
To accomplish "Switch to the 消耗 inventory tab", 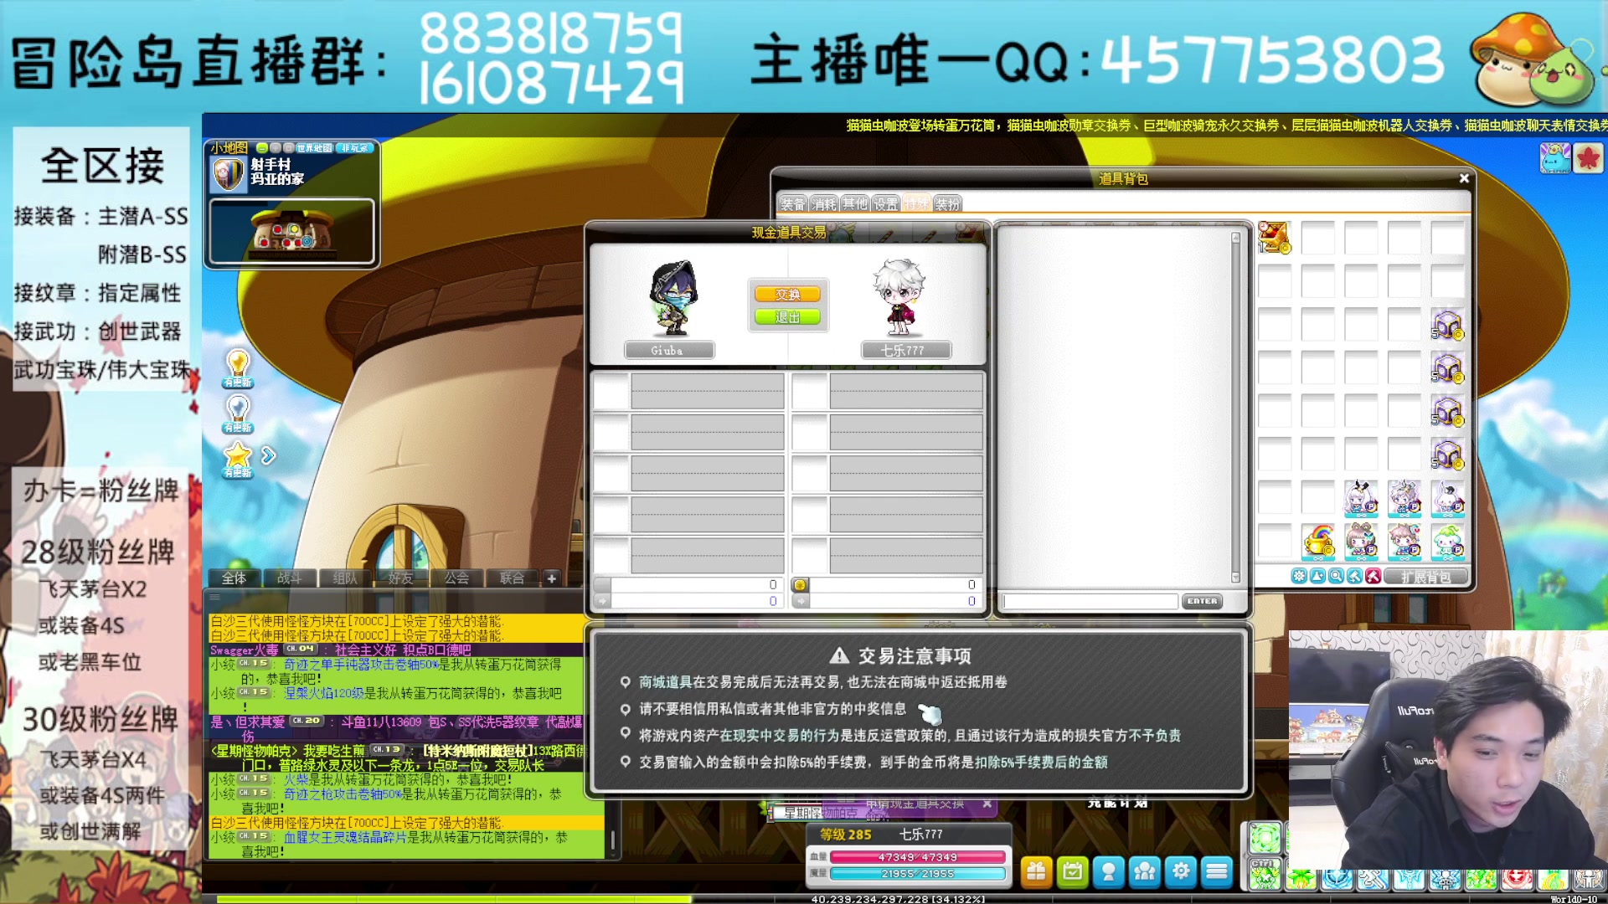I will [x=824, y=203].
